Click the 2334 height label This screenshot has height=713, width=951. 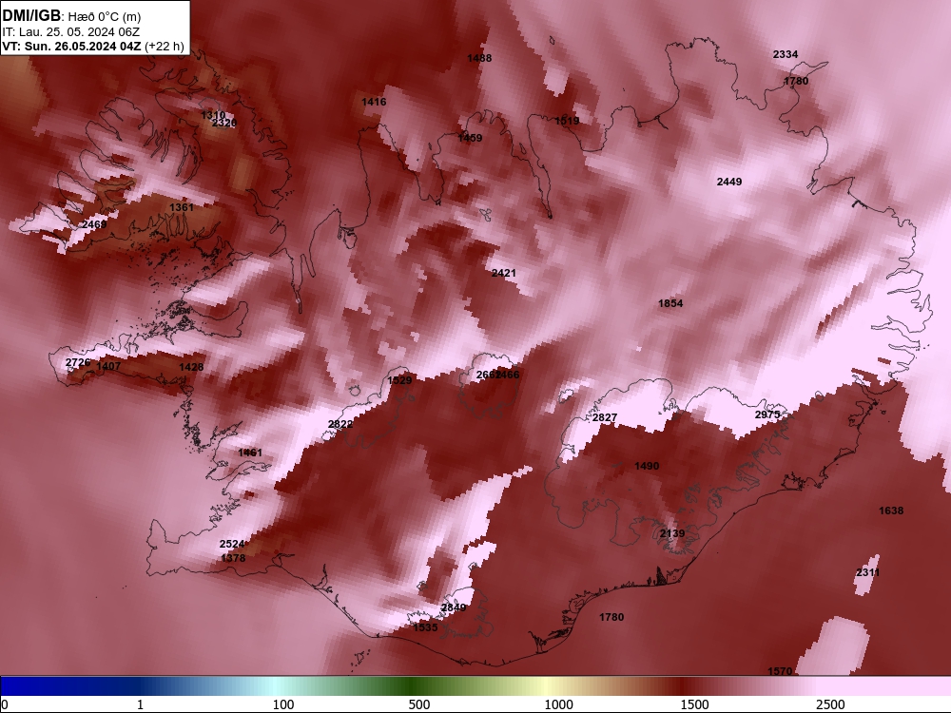click(x=786, y=54)
